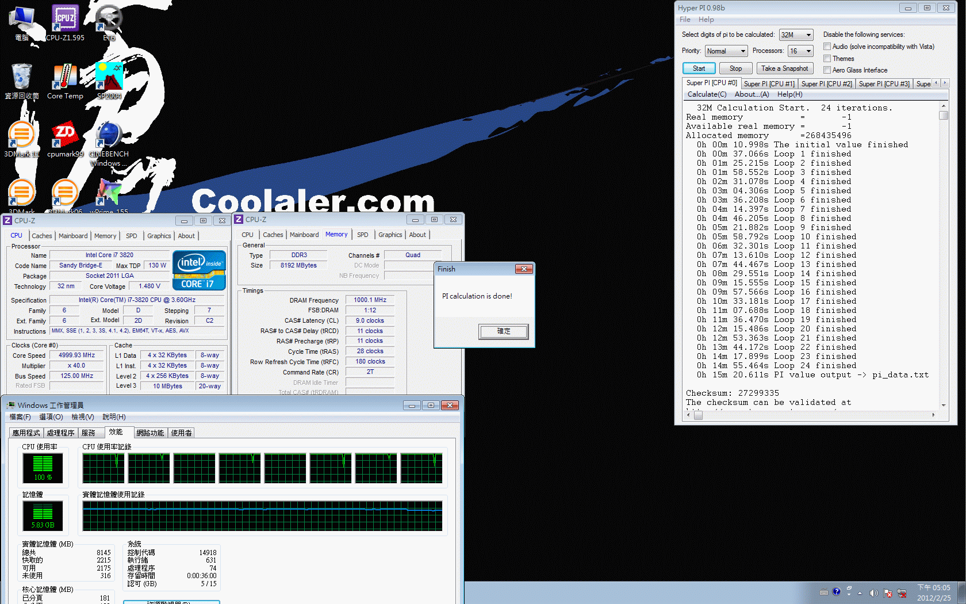Open the 資源回收筒 recycle bin icon
Image resolution: width=966 pixels, height=604 pixels.
(x=22, y=81)
